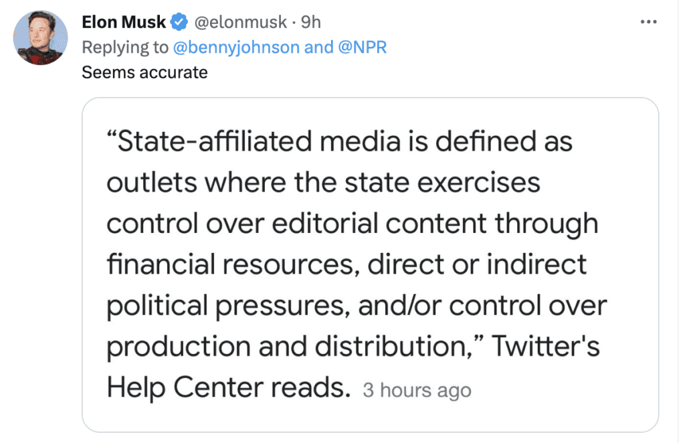Click "editorial content" in the quoted card

377,224
